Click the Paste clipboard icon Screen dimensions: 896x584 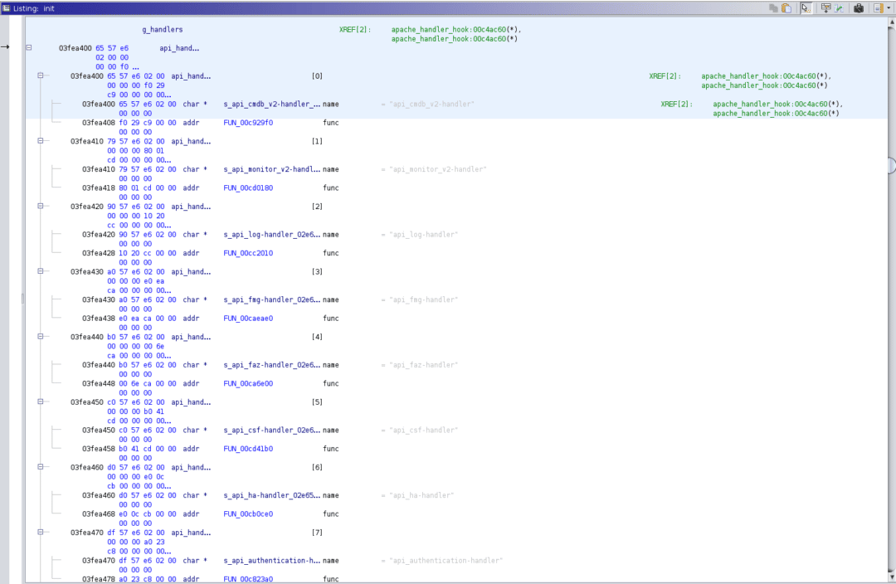[x=786, y=8]
